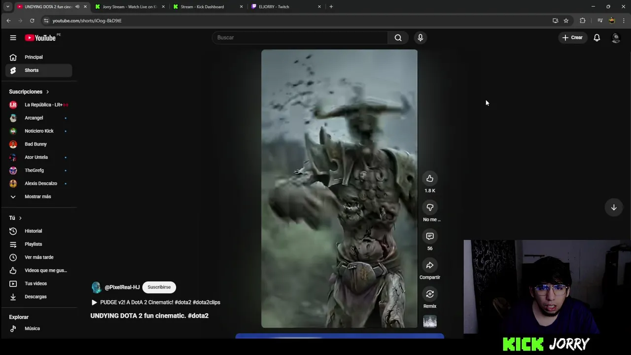Mute the tab audio speaker icon
Viewport: 631px width, 355px height.
[x=77, y=7]
